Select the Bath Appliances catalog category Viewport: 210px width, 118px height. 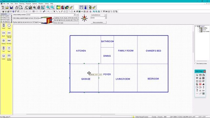click(x=6, y=16)
